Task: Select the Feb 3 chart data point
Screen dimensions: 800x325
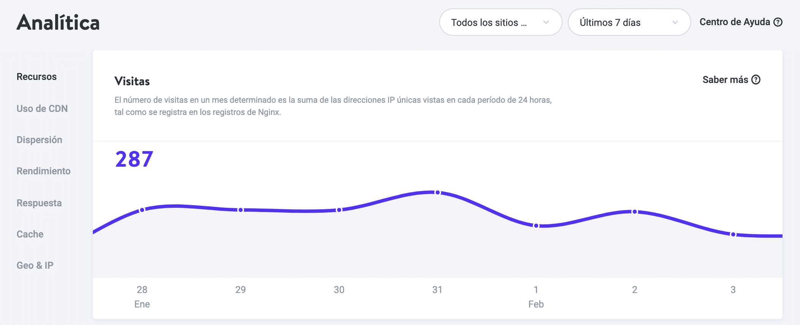Action: (x=733, y=234)
